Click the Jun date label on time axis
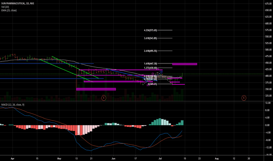 (113, 159)
